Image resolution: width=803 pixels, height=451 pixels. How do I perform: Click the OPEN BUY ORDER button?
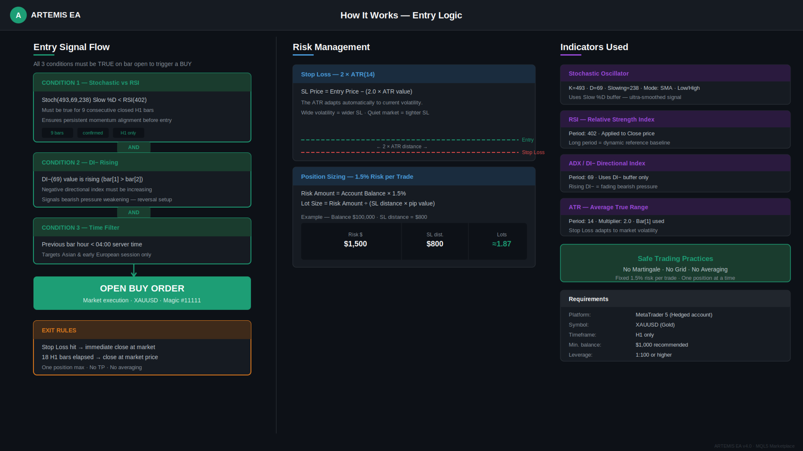[x=142, y=293]
